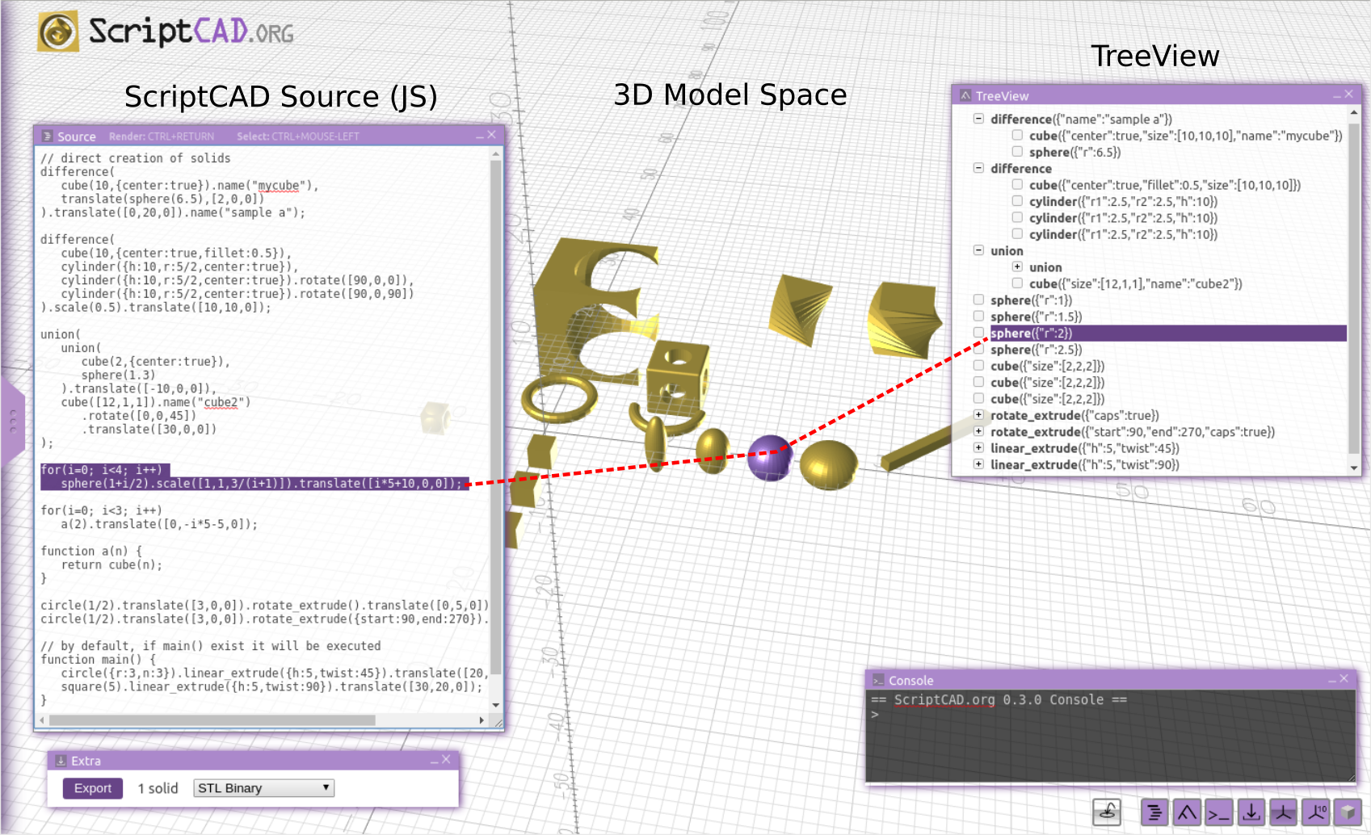Minimize the TreeView panel

tap(1336, 95)
